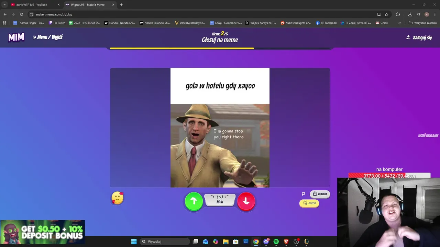Click Usuń reklamy link
The image size is (440, 247).
[x=428, y=136]
